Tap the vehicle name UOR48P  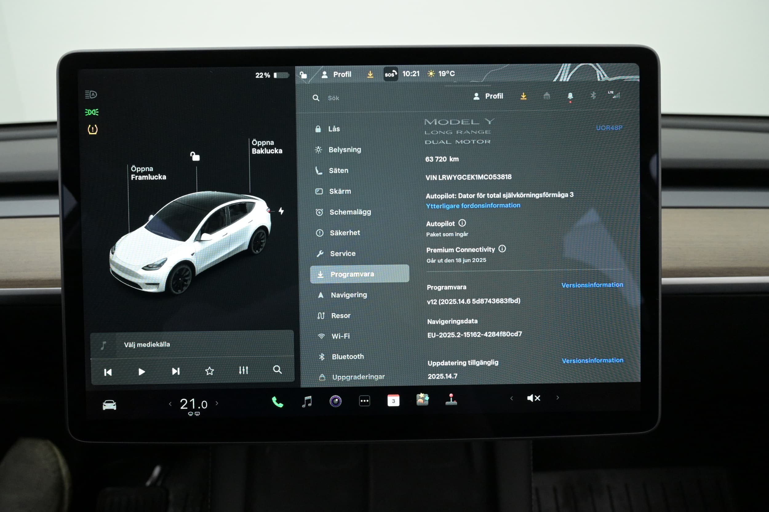[609, 128]
